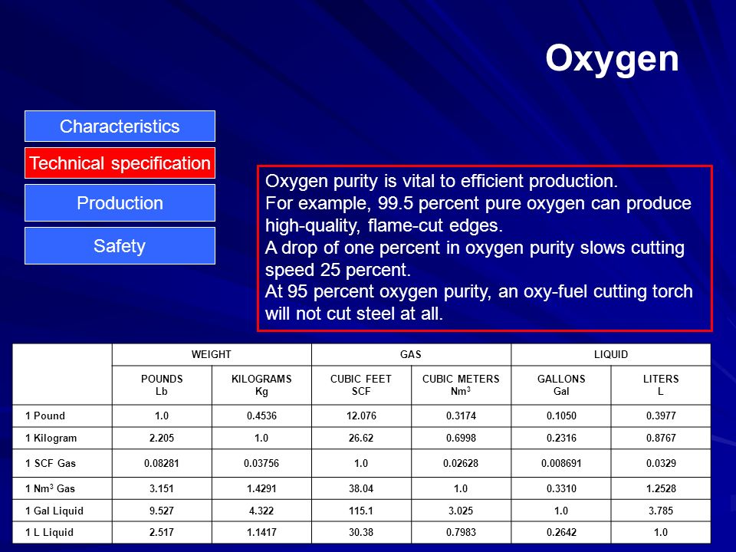The image size is (736, 552).
Task: Click the POUNDS Lb column header
Action: (162, 385)
